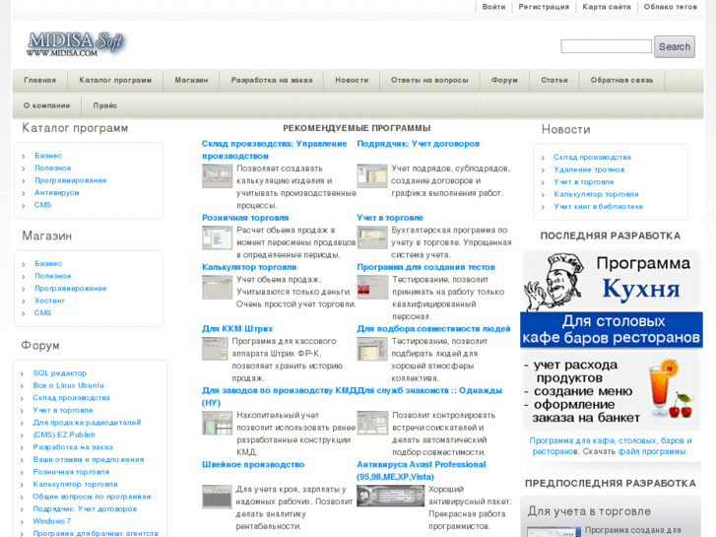Image resolution: width=716 pixels, height=537 pixels.
Task: Open Для служб знакомств :: Однажды title
Action: pyautogui.click(x=429, y=391)
